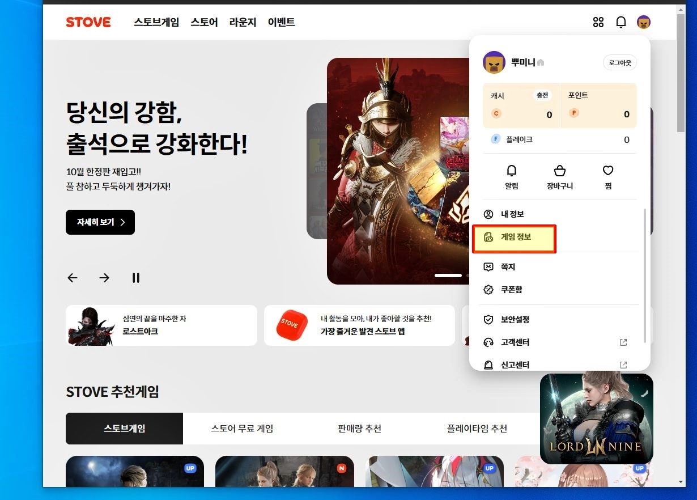
Task: Click the large avatar beside 뿌미니
Action: pos(494,62)
